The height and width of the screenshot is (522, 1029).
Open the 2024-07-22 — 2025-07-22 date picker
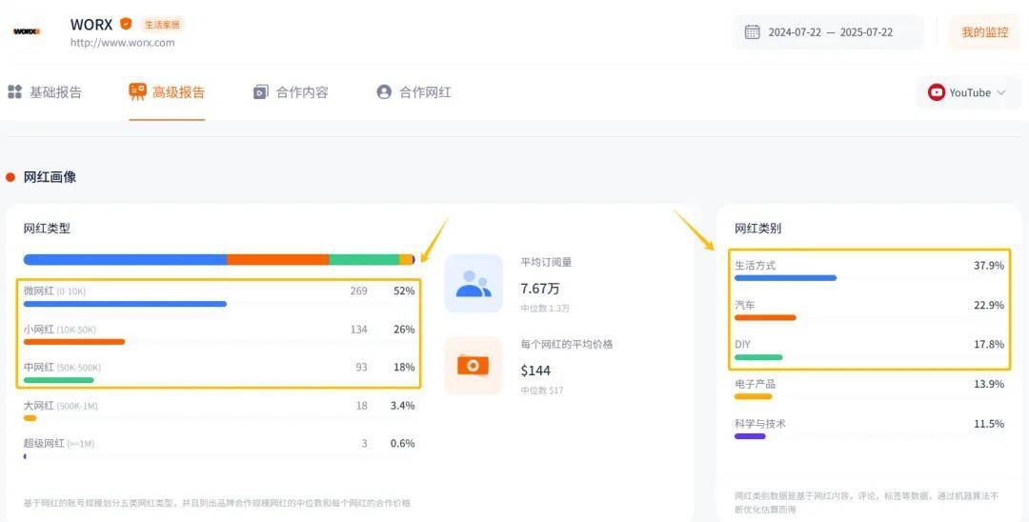tap(828, 32)
